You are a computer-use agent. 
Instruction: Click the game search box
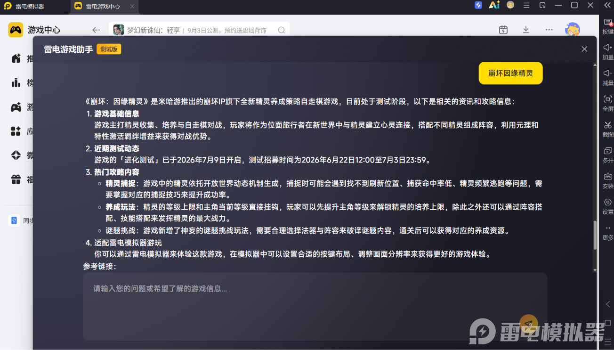point(199,30)
